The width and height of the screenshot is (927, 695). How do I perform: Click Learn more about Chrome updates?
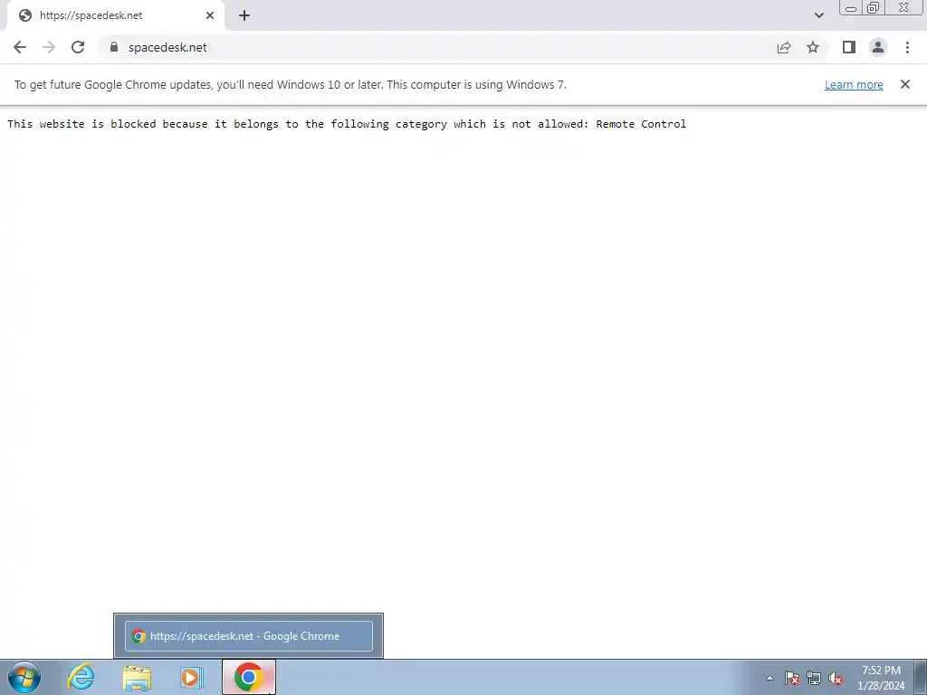tap(854, 84)
